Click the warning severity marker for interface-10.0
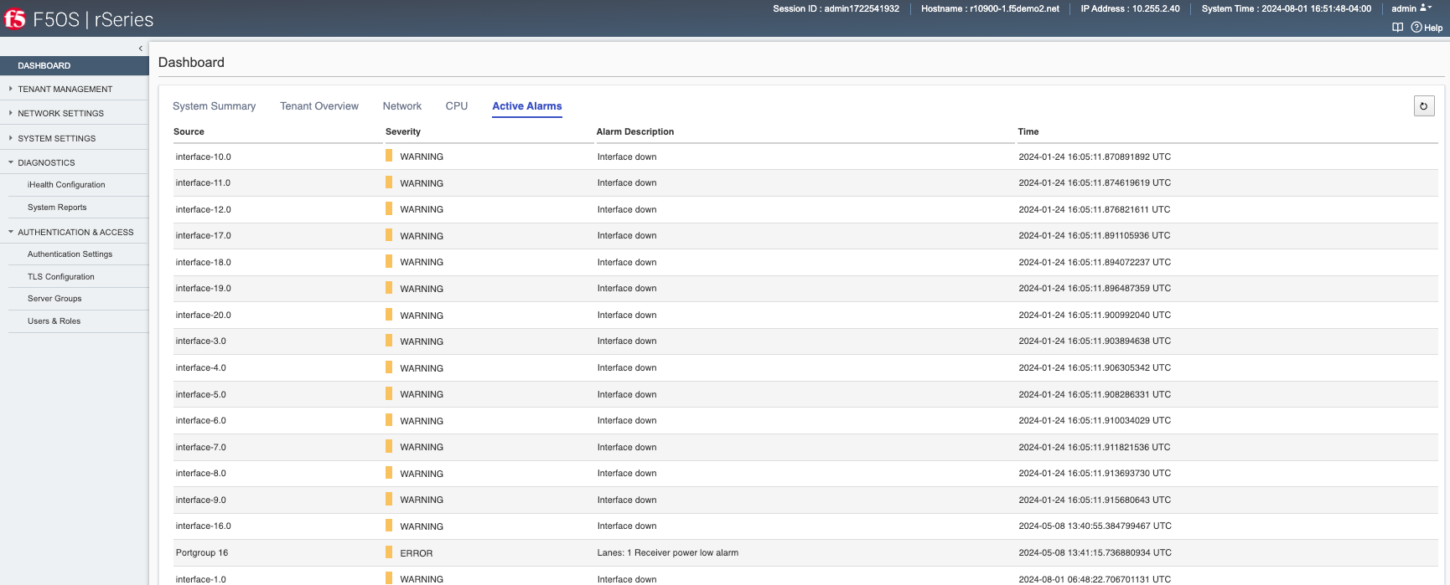Screen dimensions: 1450x585 (389, 156)
